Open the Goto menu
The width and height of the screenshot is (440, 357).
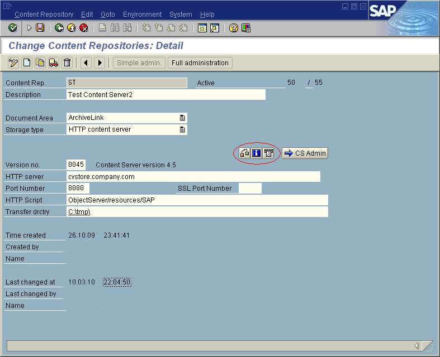[x=107, y=15]
